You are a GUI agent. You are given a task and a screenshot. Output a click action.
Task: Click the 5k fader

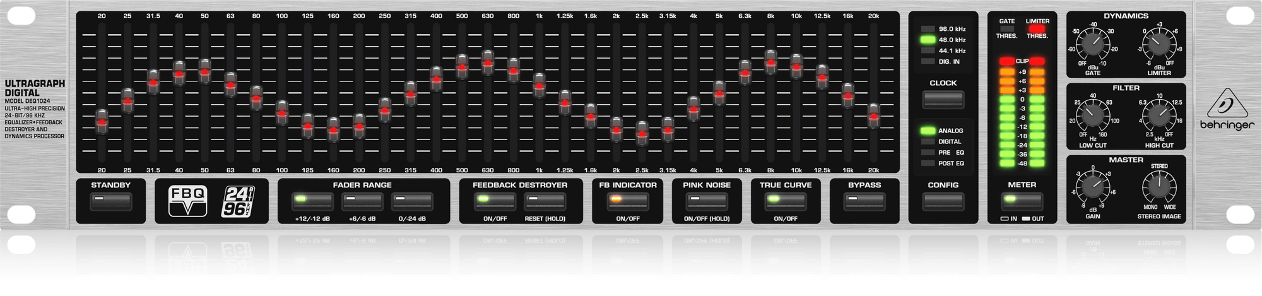[719, 93]
